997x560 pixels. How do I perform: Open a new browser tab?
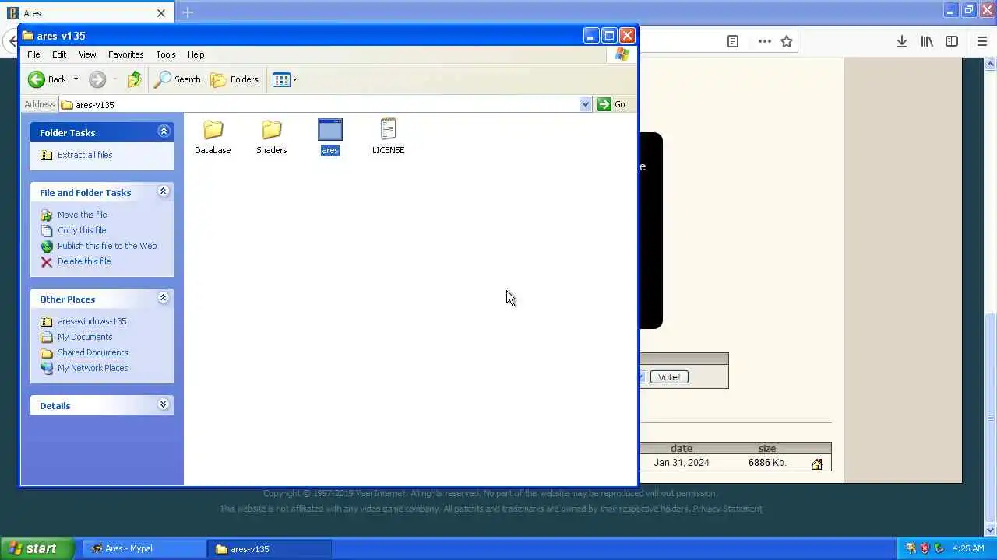(188, 12)
